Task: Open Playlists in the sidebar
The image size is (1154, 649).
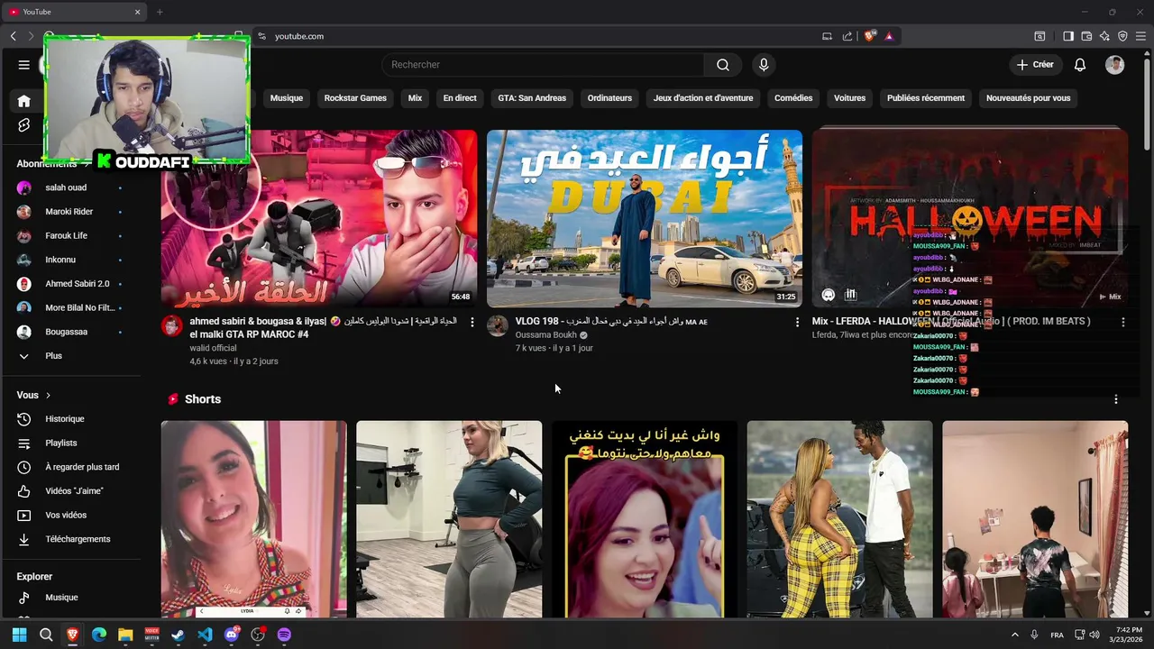Action: [61, 443]
